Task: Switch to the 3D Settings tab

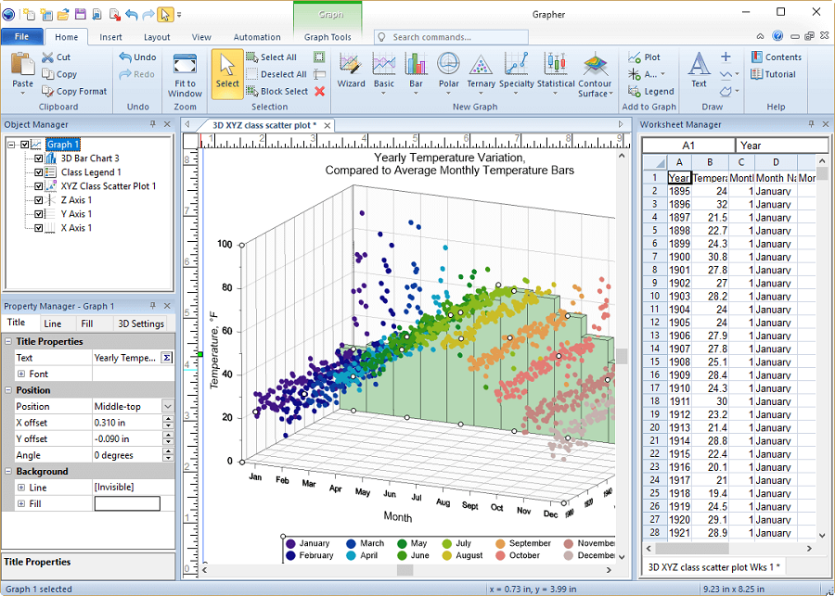Action: (x=141, y=323)
